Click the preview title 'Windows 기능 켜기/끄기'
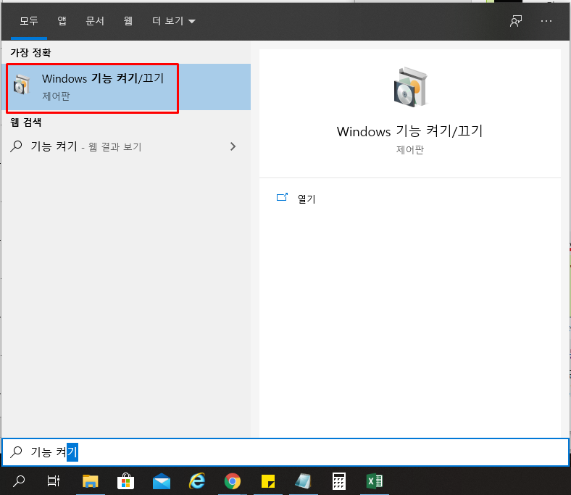The width and height of the screenshot is (571, 495). (x=409, y=131)
